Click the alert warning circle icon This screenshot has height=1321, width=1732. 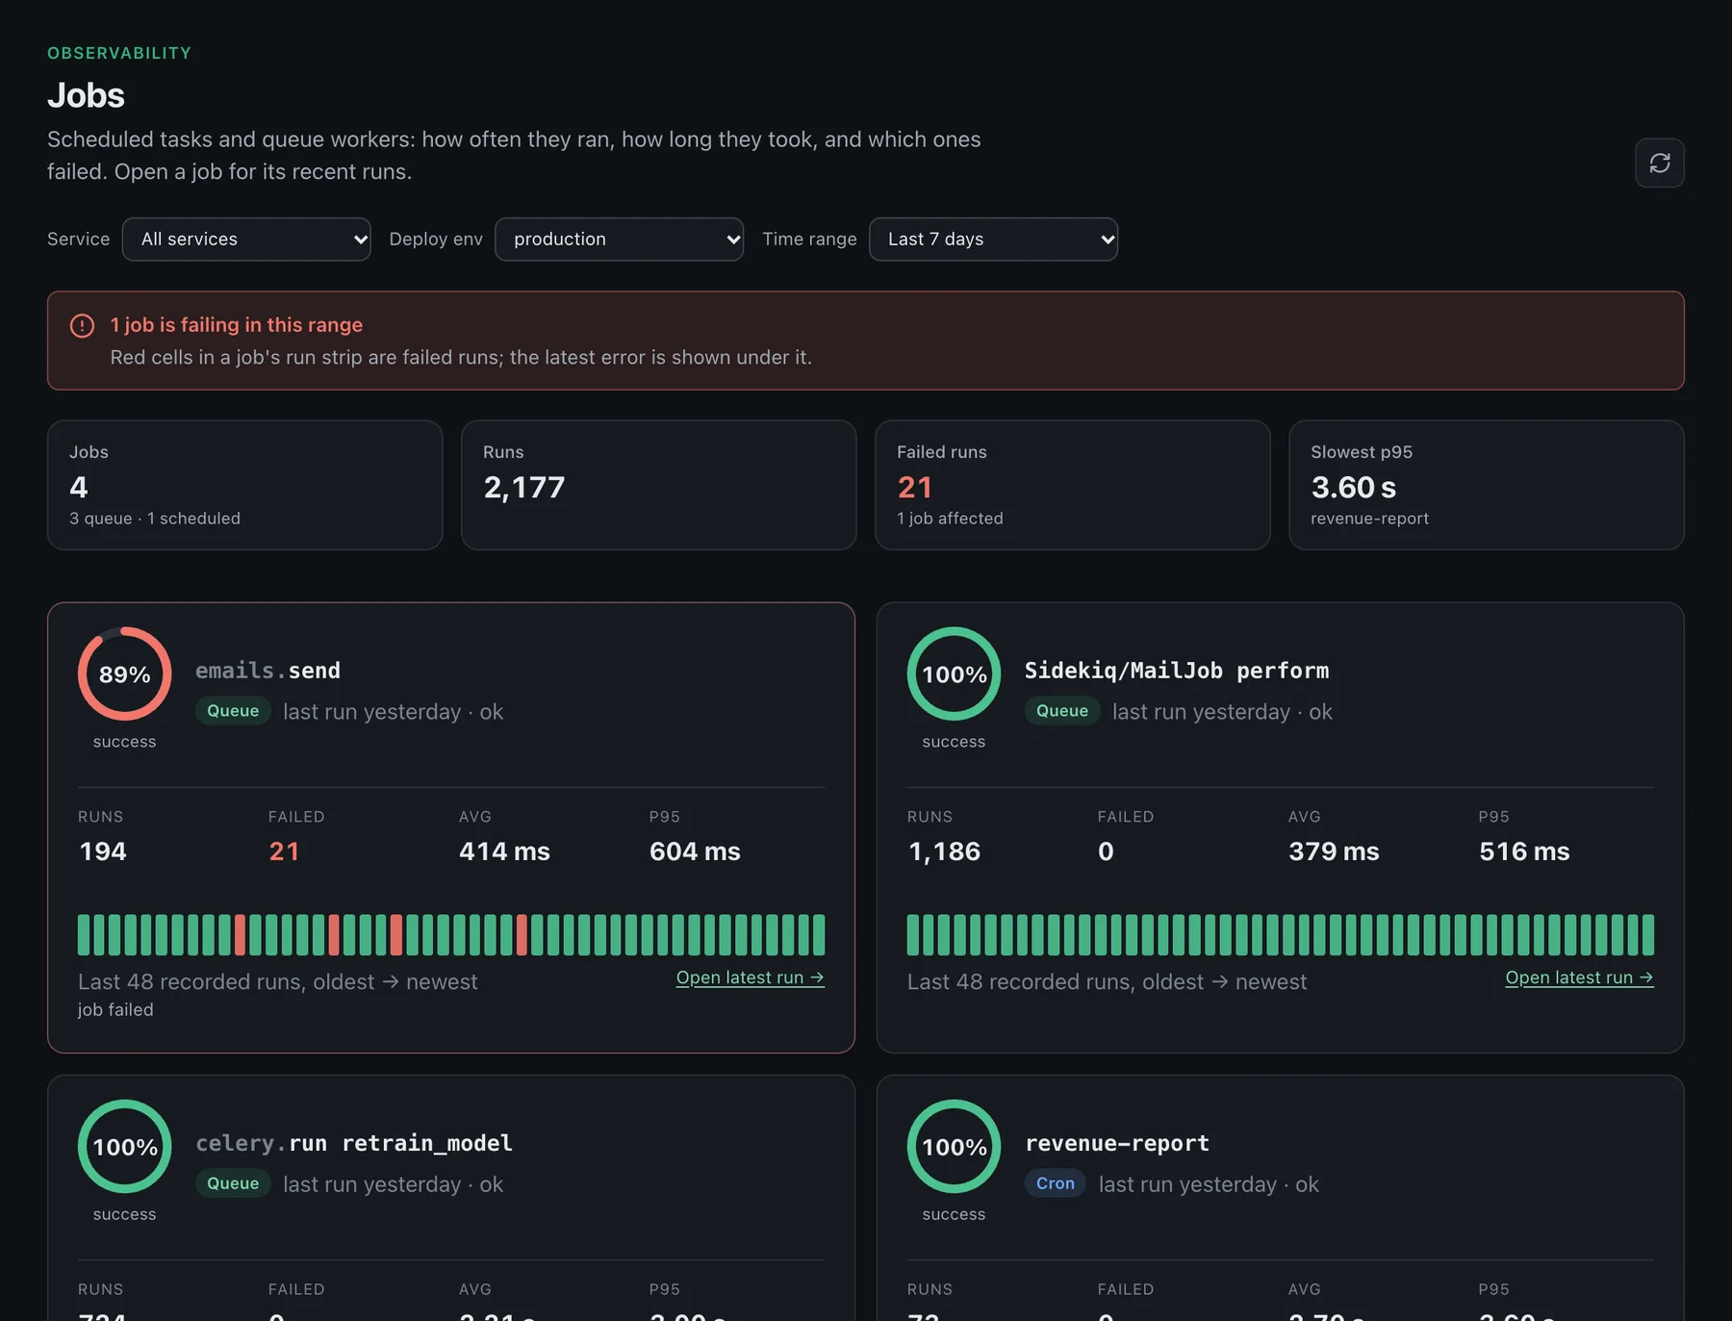tap(83, 325)
